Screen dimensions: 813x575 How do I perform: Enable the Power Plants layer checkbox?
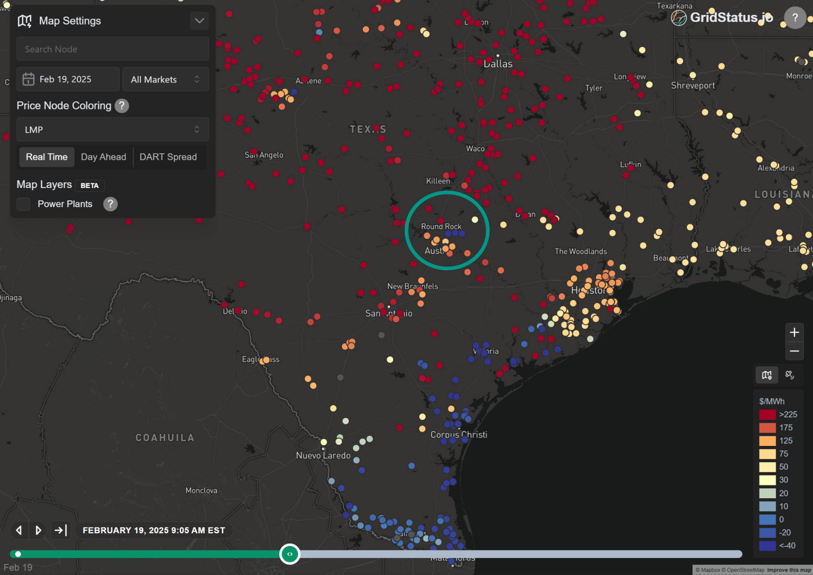click(x=24, y=204)
